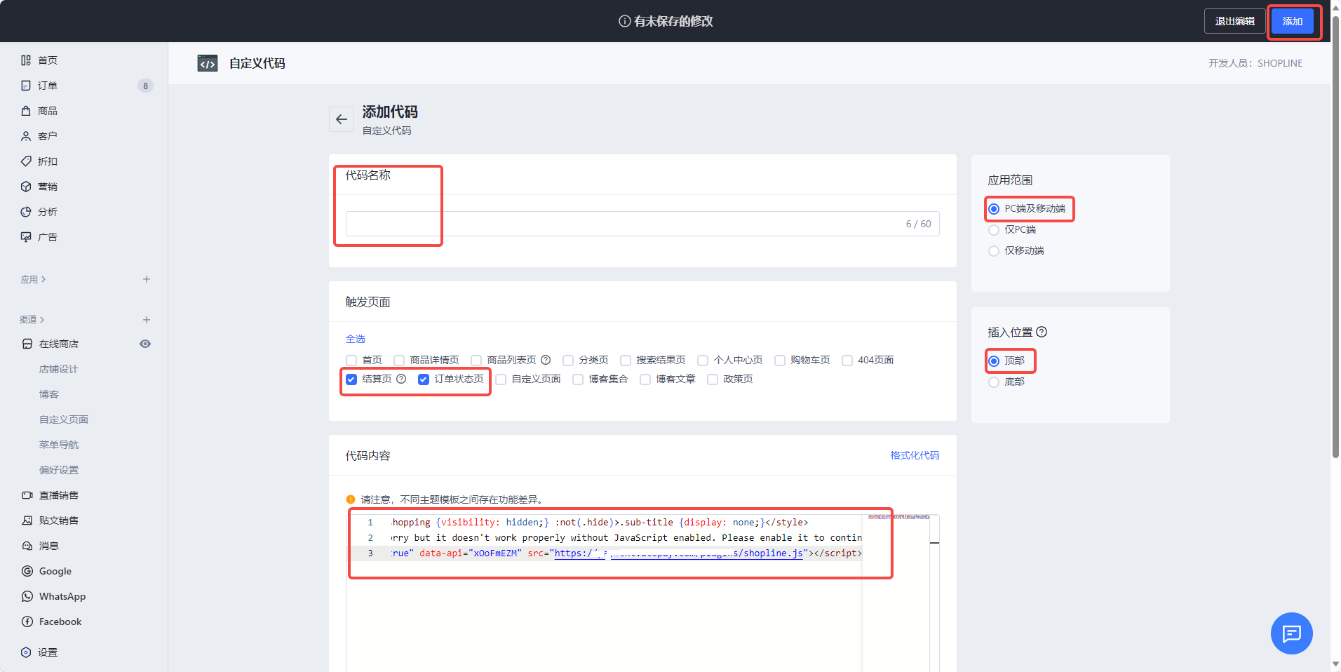The width and height of the screenshot is (1341, 672).
Task: Click the 格式化代码 link
Action: pos(915,455)
